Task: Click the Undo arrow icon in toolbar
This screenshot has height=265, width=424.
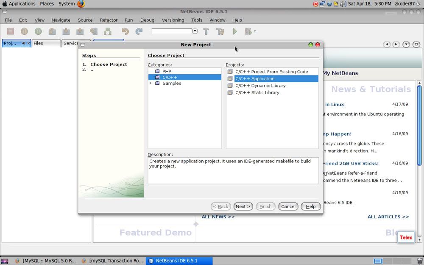Action: pos(125,31)
